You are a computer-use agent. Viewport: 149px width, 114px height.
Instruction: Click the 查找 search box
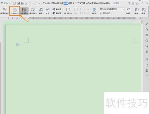pyautogui.click(x=116, y=3)
